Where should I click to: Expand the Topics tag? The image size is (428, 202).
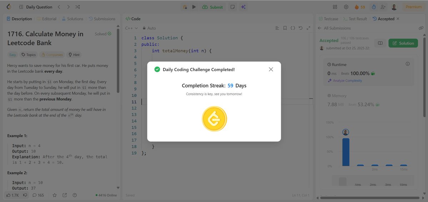29,55
